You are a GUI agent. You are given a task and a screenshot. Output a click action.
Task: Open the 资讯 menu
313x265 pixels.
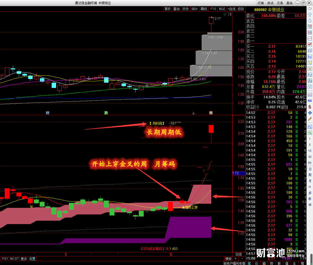click(x=270, y=3)
